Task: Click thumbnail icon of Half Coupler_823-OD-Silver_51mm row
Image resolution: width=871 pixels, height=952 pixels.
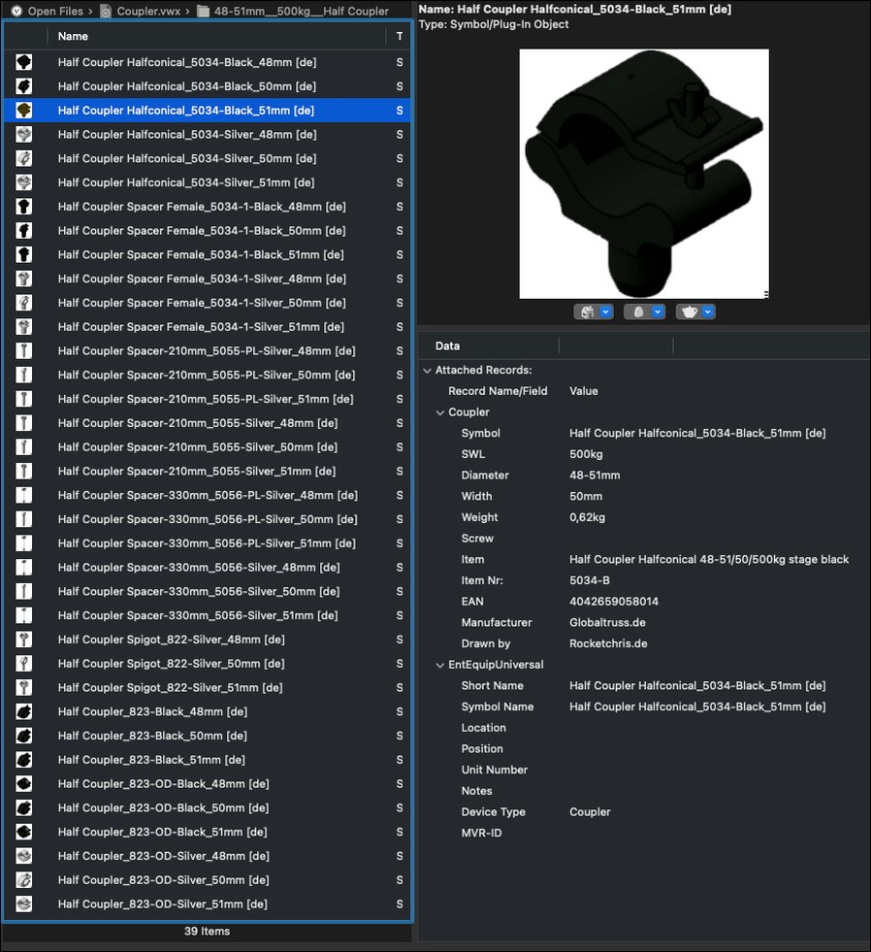Action: pos(23,904)
